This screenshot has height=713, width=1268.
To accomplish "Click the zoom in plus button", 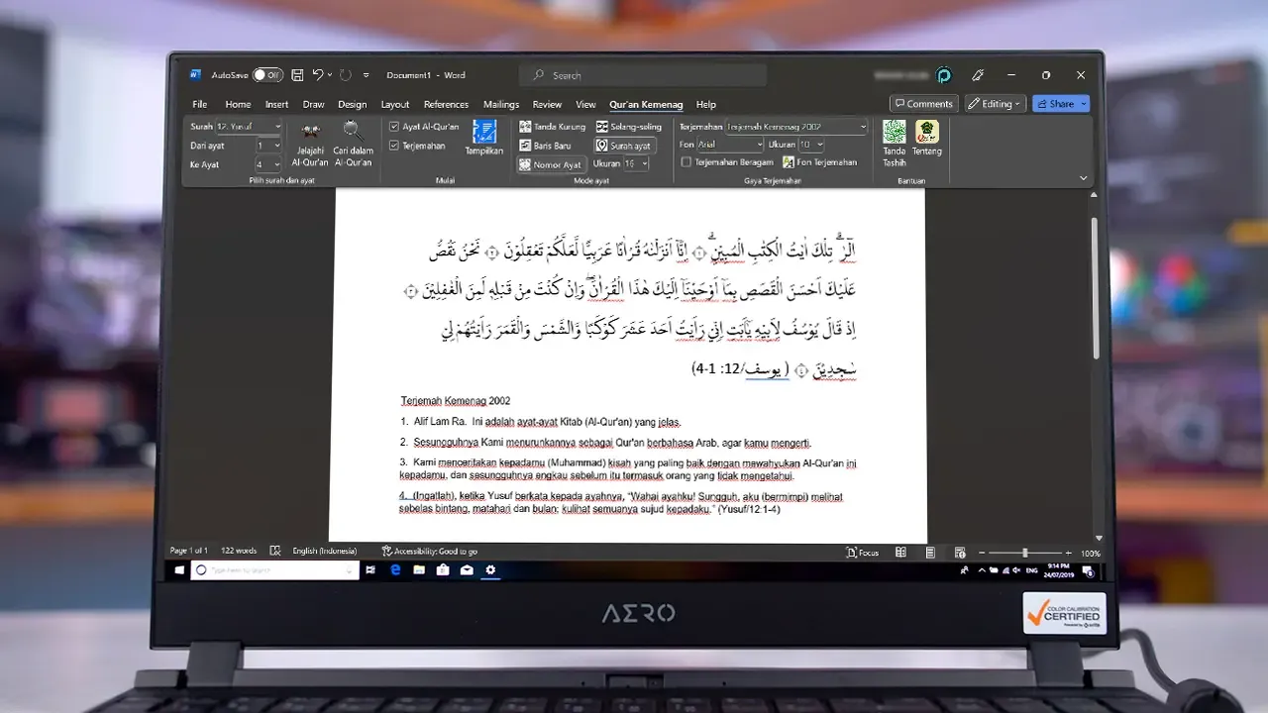I will [x=1068, y=553].
